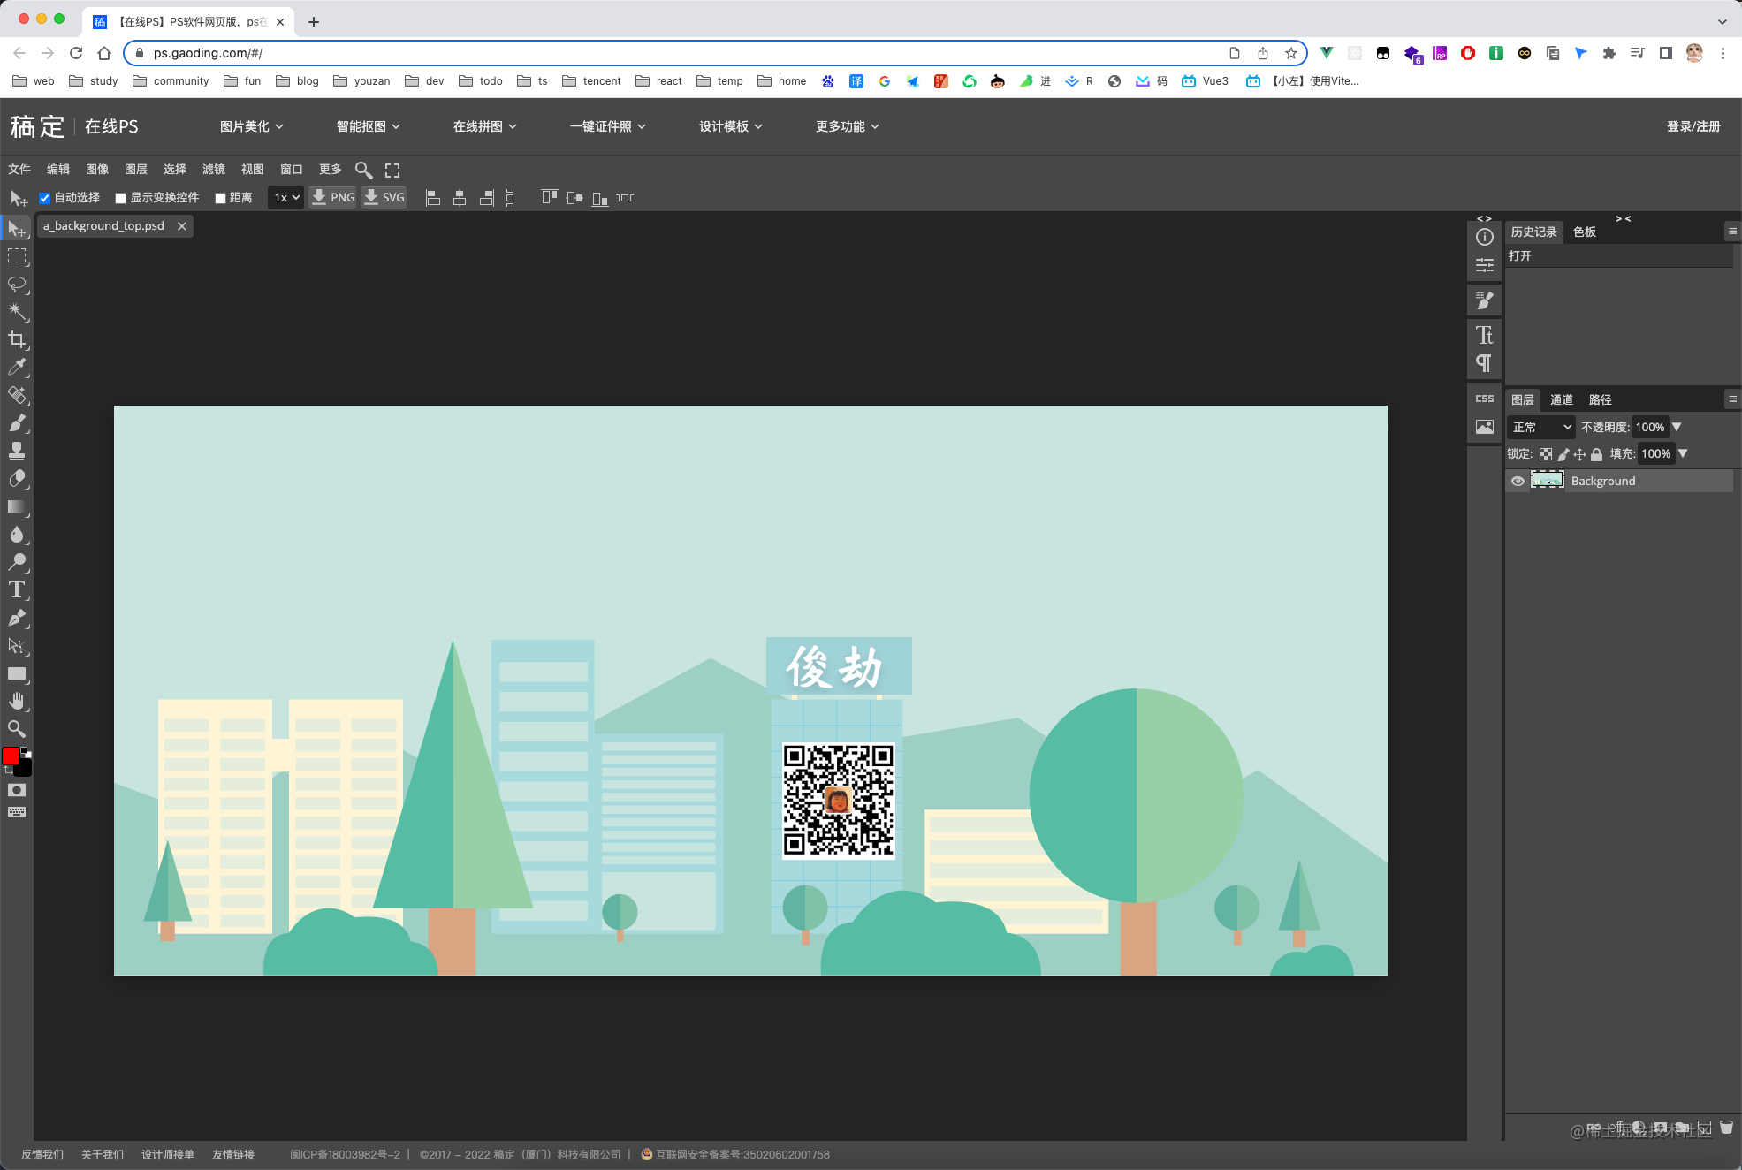Select the Eraser tool
The image size is (1742, 1170).
coord(17,479)
